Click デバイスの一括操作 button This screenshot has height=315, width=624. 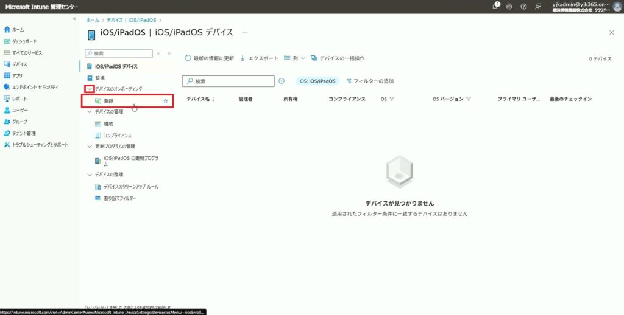coord(338,58)
